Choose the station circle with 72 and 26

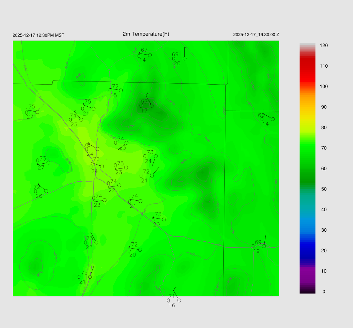coord(46,191)
